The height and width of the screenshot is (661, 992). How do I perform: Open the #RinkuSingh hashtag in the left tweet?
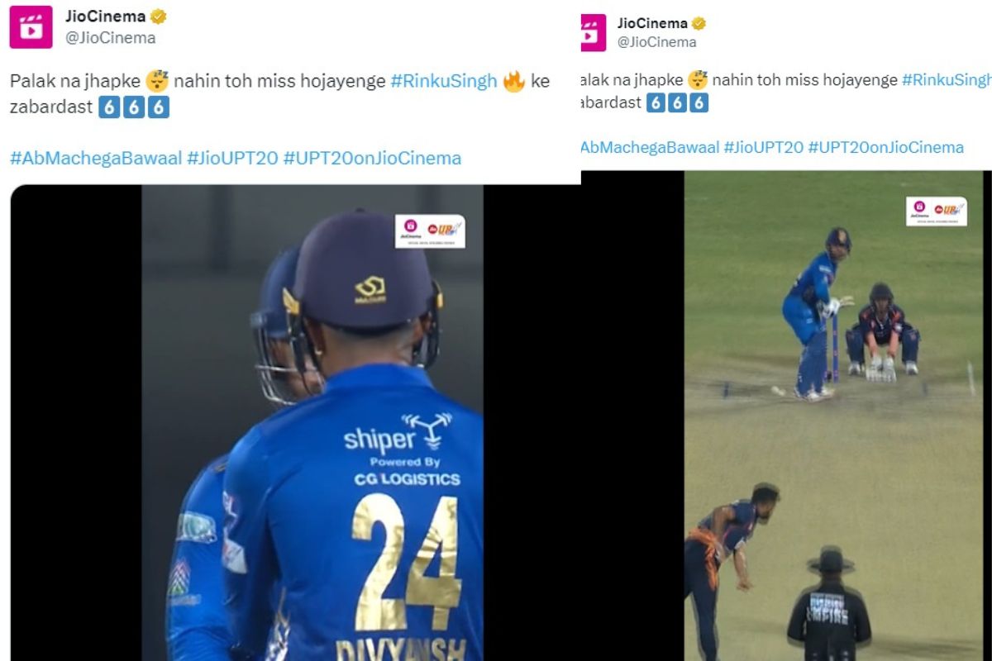(444, 81)
